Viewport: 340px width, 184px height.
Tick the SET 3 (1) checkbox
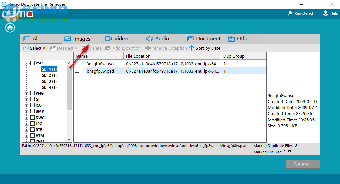[x=39, y=81]
